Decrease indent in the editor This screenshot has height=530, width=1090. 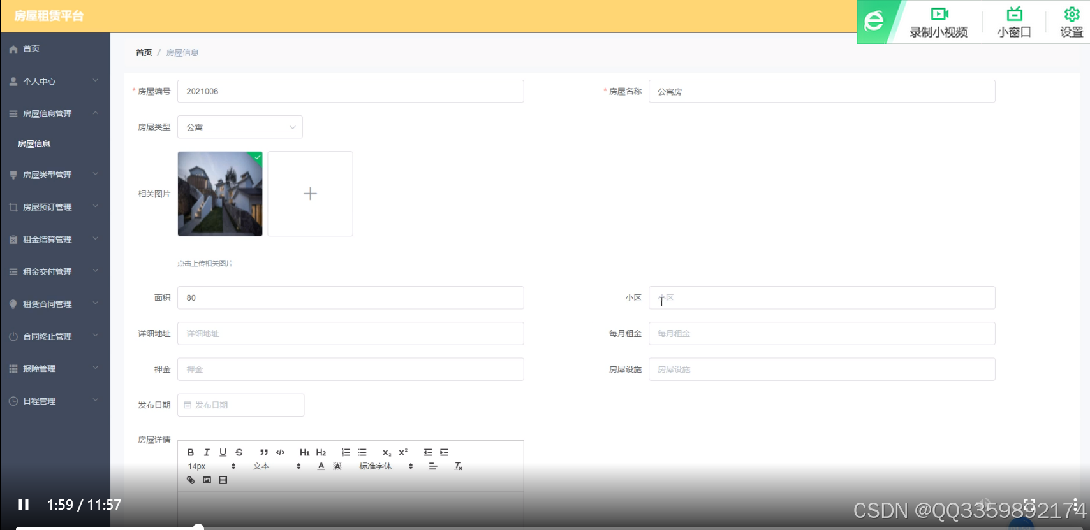[x=428, y=452]
